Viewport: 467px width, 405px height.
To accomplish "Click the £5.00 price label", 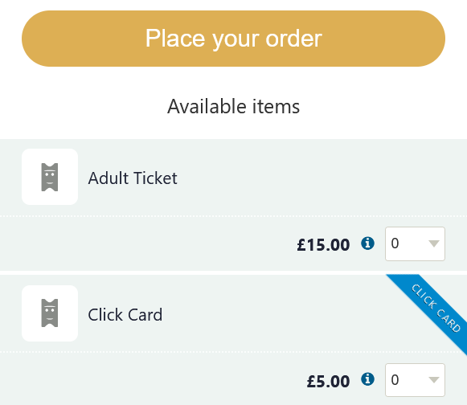I will pos(328,381).
